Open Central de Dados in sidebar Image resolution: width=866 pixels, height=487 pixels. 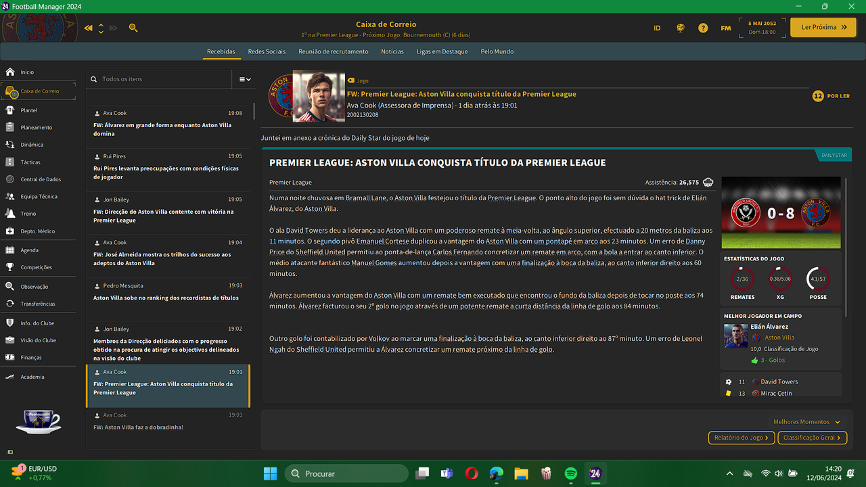tap(41, 179)
